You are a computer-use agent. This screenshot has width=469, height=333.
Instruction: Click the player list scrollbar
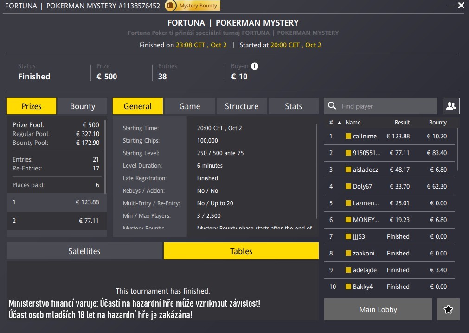pos(457,149)
